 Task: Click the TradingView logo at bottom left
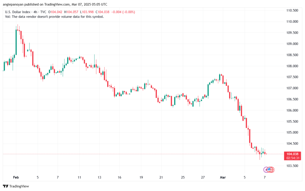(16, 186)
